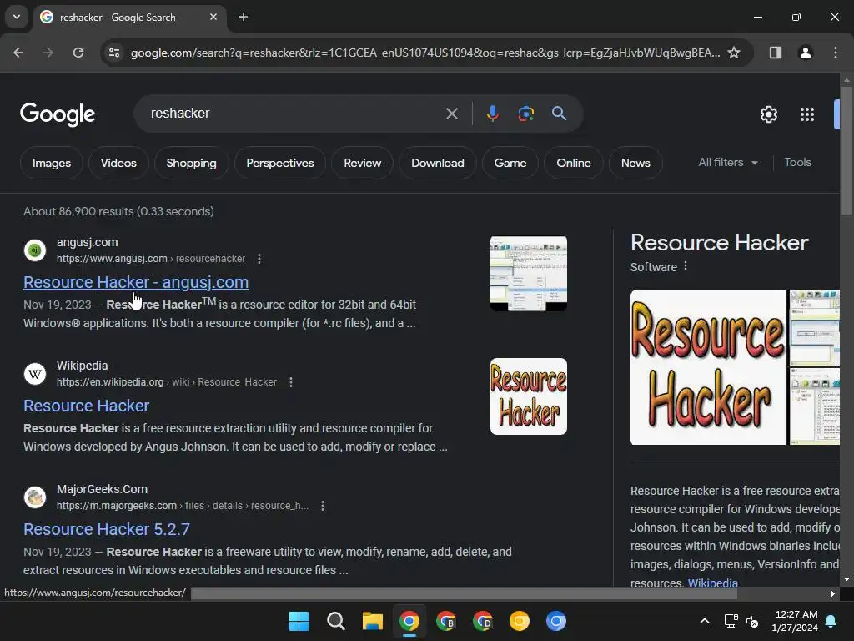Switch to the active Chrome taskbar icon

409,621
